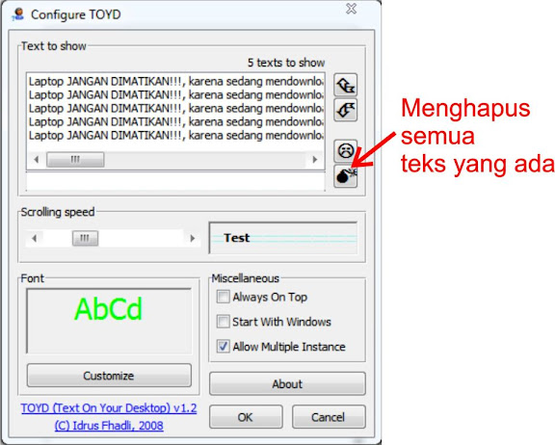The height and width of the screenshot is (445, 555).
Task: Open the About dialog
Action: (x=287, y=383)
